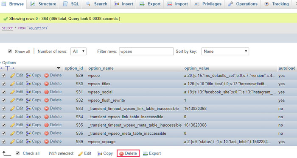Click the 1613820368 value in row 933
The image size is (297, 158).
click(195, 109)
